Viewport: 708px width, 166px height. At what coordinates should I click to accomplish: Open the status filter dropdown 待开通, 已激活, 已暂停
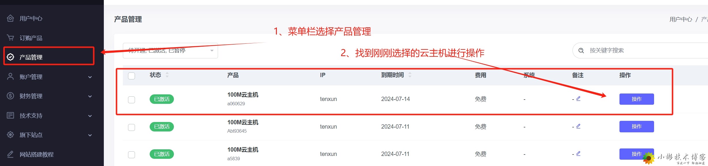click(x=170, y=51)
